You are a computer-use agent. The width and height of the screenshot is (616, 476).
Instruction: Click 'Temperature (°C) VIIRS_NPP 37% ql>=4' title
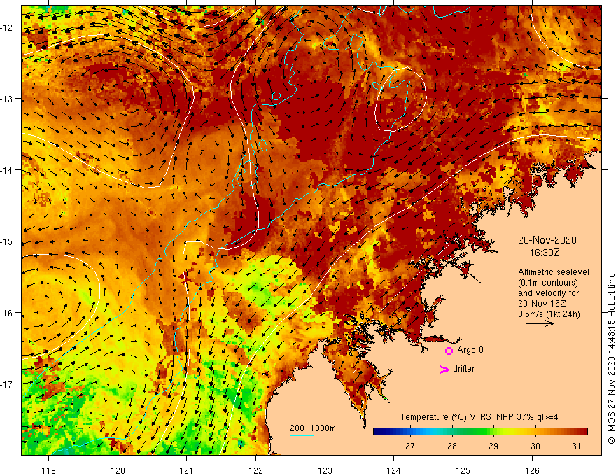(479, 417)
